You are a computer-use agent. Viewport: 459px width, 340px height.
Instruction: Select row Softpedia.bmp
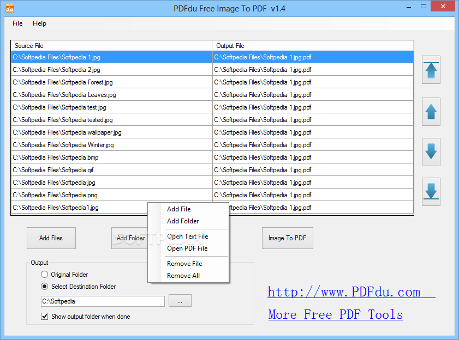point(112,157)
